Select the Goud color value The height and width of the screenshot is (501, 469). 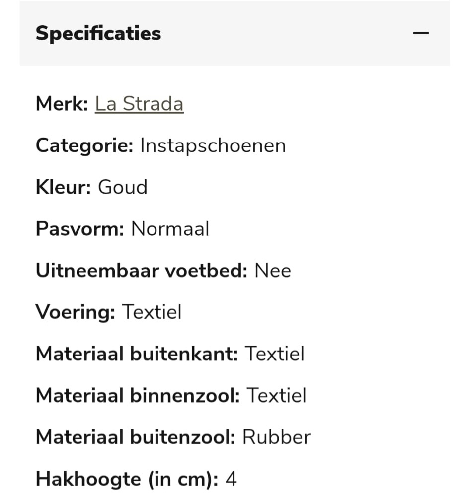pos(123,188)
